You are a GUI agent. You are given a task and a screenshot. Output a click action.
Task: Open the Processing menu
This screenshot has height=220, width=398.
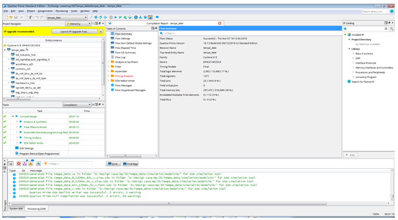coord(62,11)
